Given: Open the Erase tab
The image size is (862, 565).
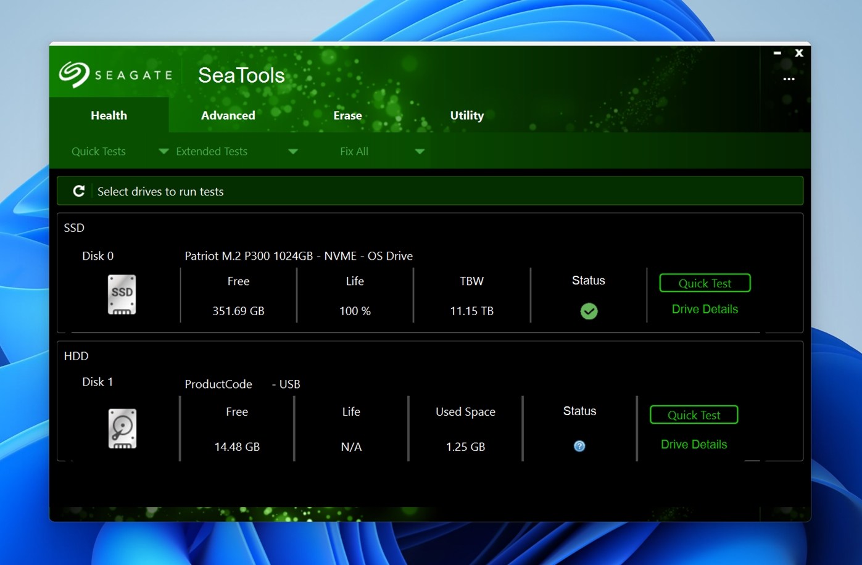Looking at the screenshot, I should coord(347,115).
